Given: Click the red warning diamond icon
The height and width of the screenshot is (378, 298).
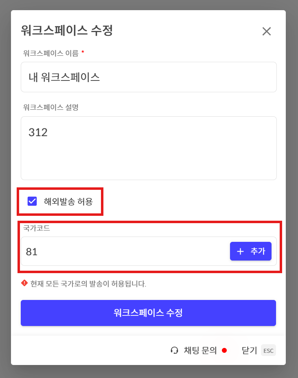Looking at the screenshot, I should coord(24,283).
